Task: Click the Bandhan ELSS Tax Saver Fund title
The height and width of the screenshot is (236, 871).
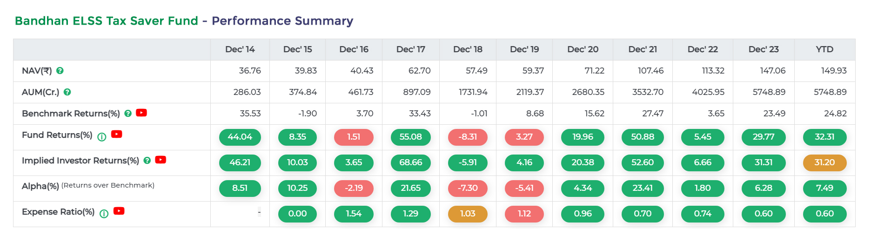Action: pyautogui.click(x=107, y=21)
